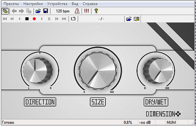196x126 pixels.
Task: Toggle the metronome icon
Action: coord(77,11)
